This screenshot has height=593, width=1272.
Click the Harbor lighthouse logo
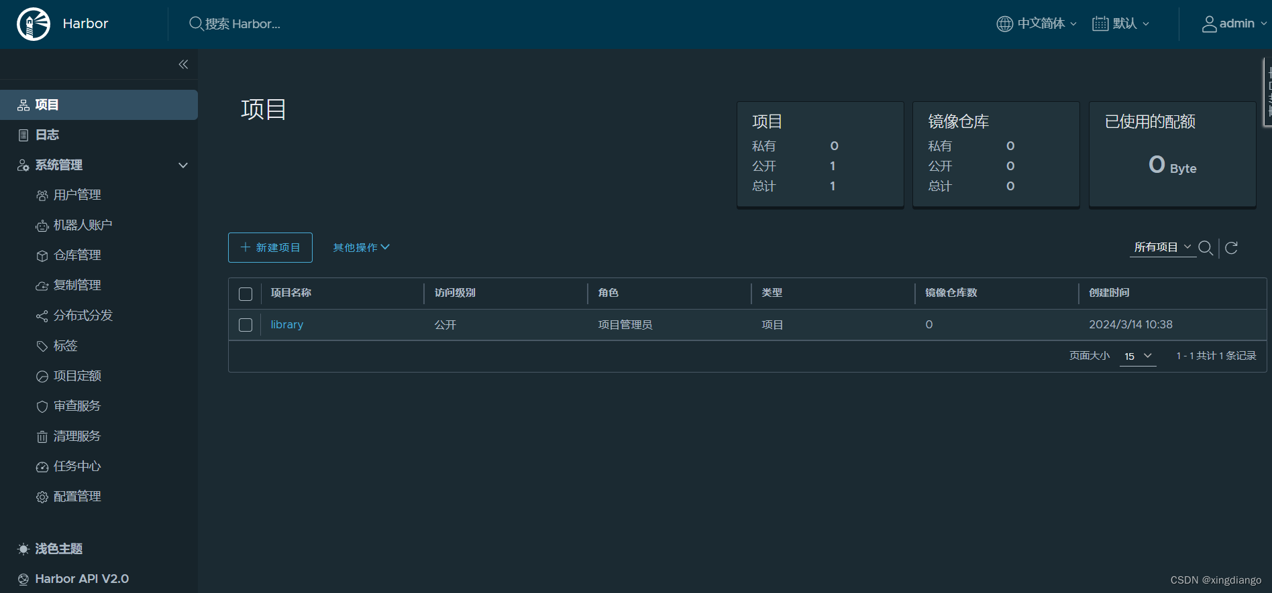click(x=34, y=24)
